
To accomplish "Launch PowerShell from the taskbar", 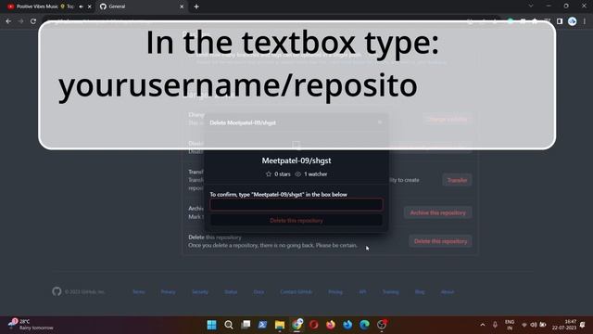I will [x=262, y=325].
